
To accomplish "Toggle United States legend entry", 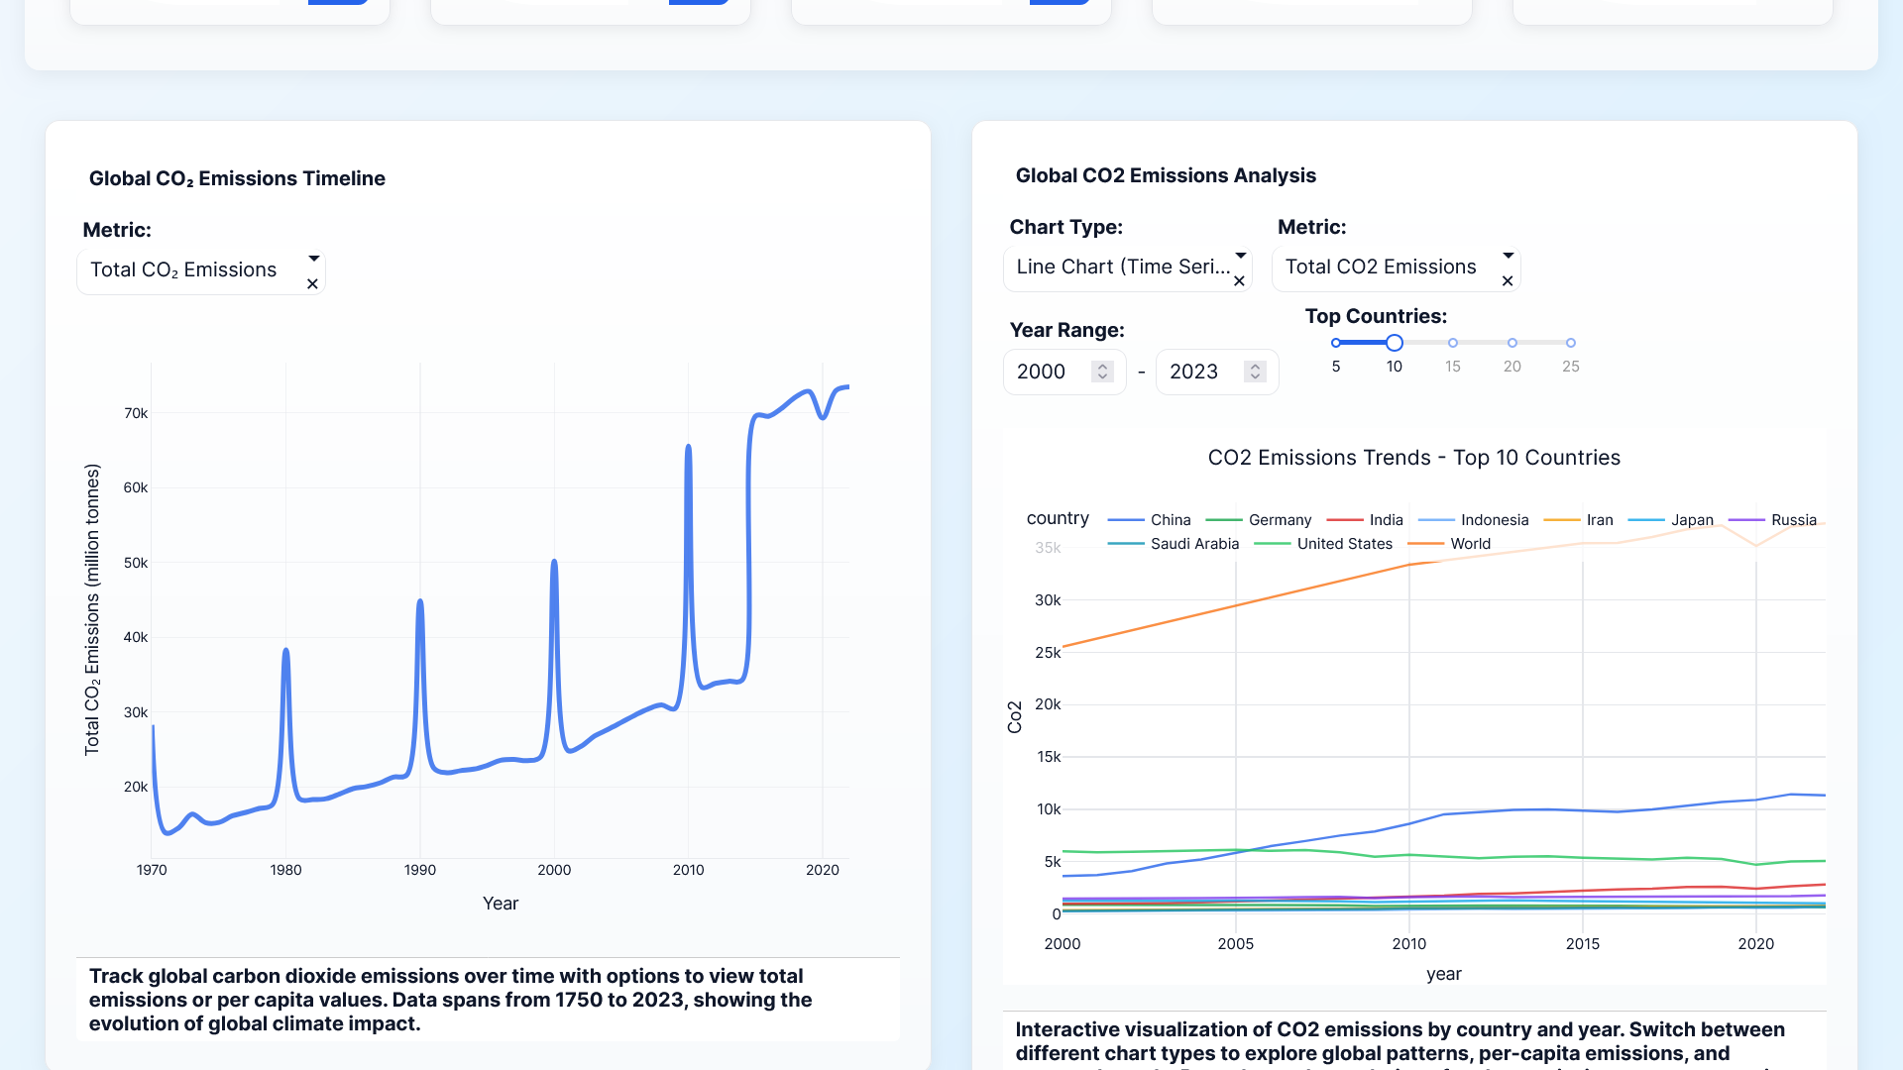I will tap(1343, 544).
